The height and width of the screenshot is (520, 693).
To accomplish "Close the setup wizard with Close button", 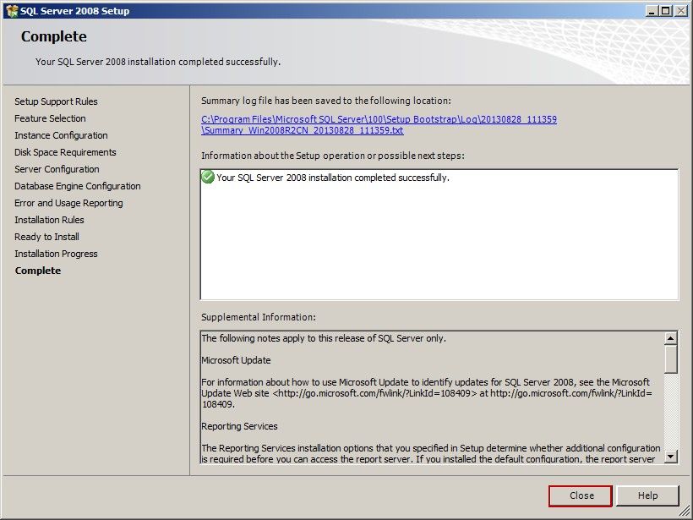I will click(x=581, y=495).
